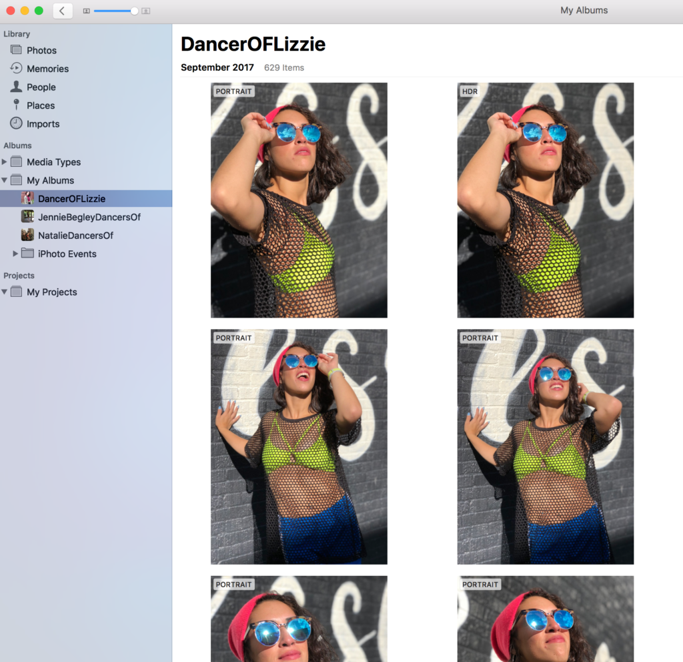
Task: Collapse the My Albums disclosure triangle
Action: click(x=5, y=180)
